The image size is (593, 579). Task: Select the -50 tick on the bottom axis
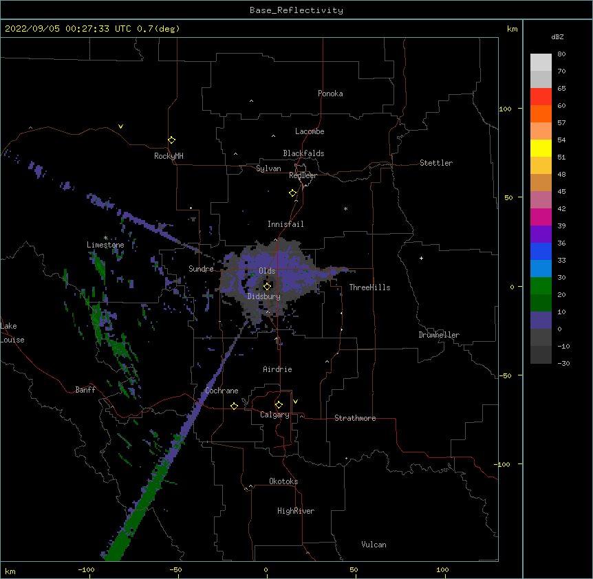point(175,569)
